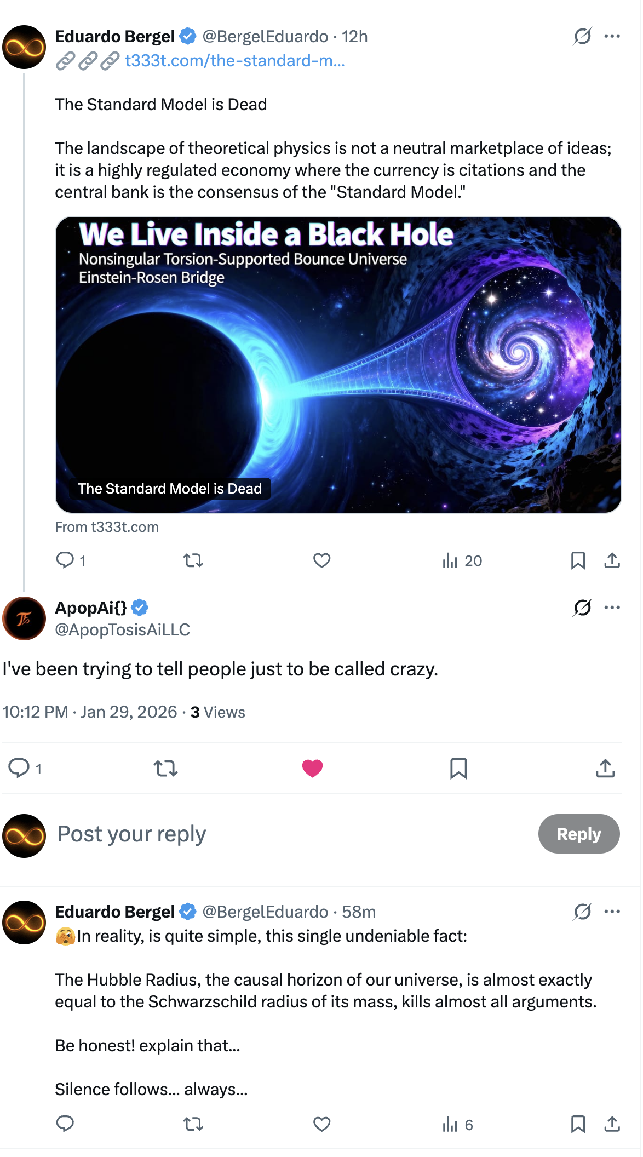Open more options on Eduardo's top post
The width and height of the screenshot is (643, 1157).
(x=612, y=36)
